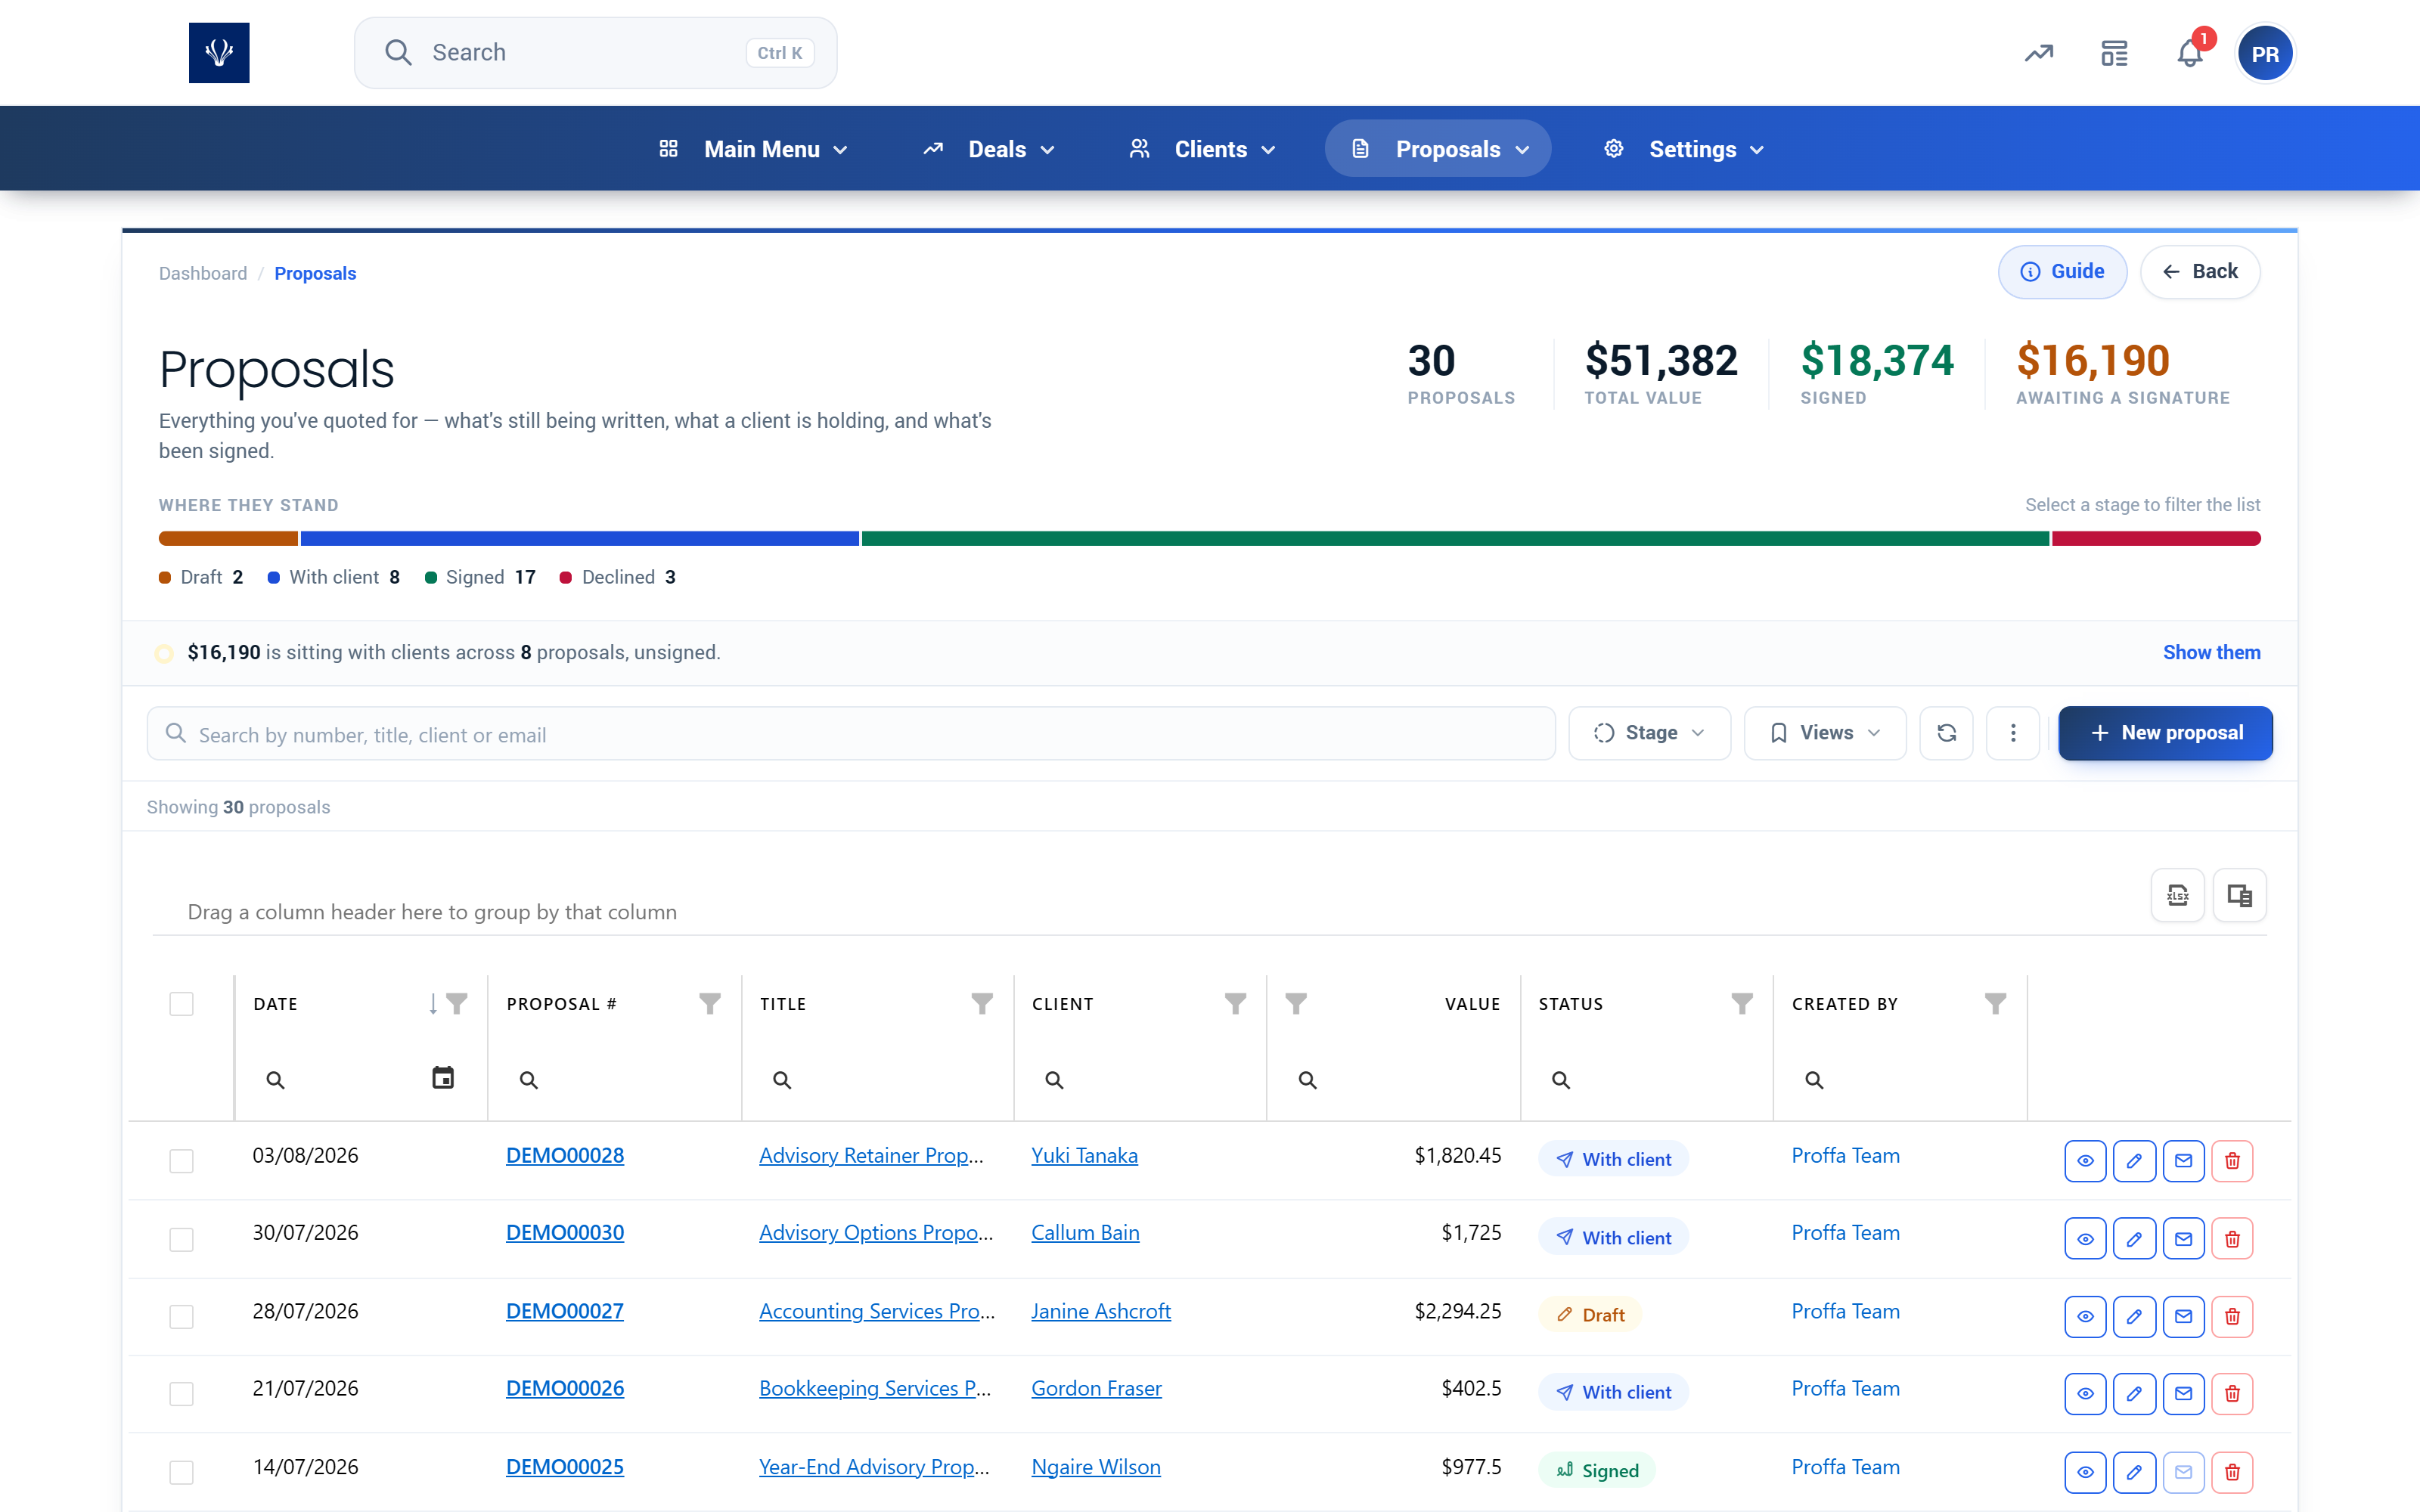Select the row checkbox for DEMO00025
2420x1512 pixels.
[181, 1472]
